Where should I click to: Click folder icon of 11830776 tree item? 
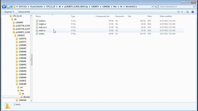pos(17,39)
